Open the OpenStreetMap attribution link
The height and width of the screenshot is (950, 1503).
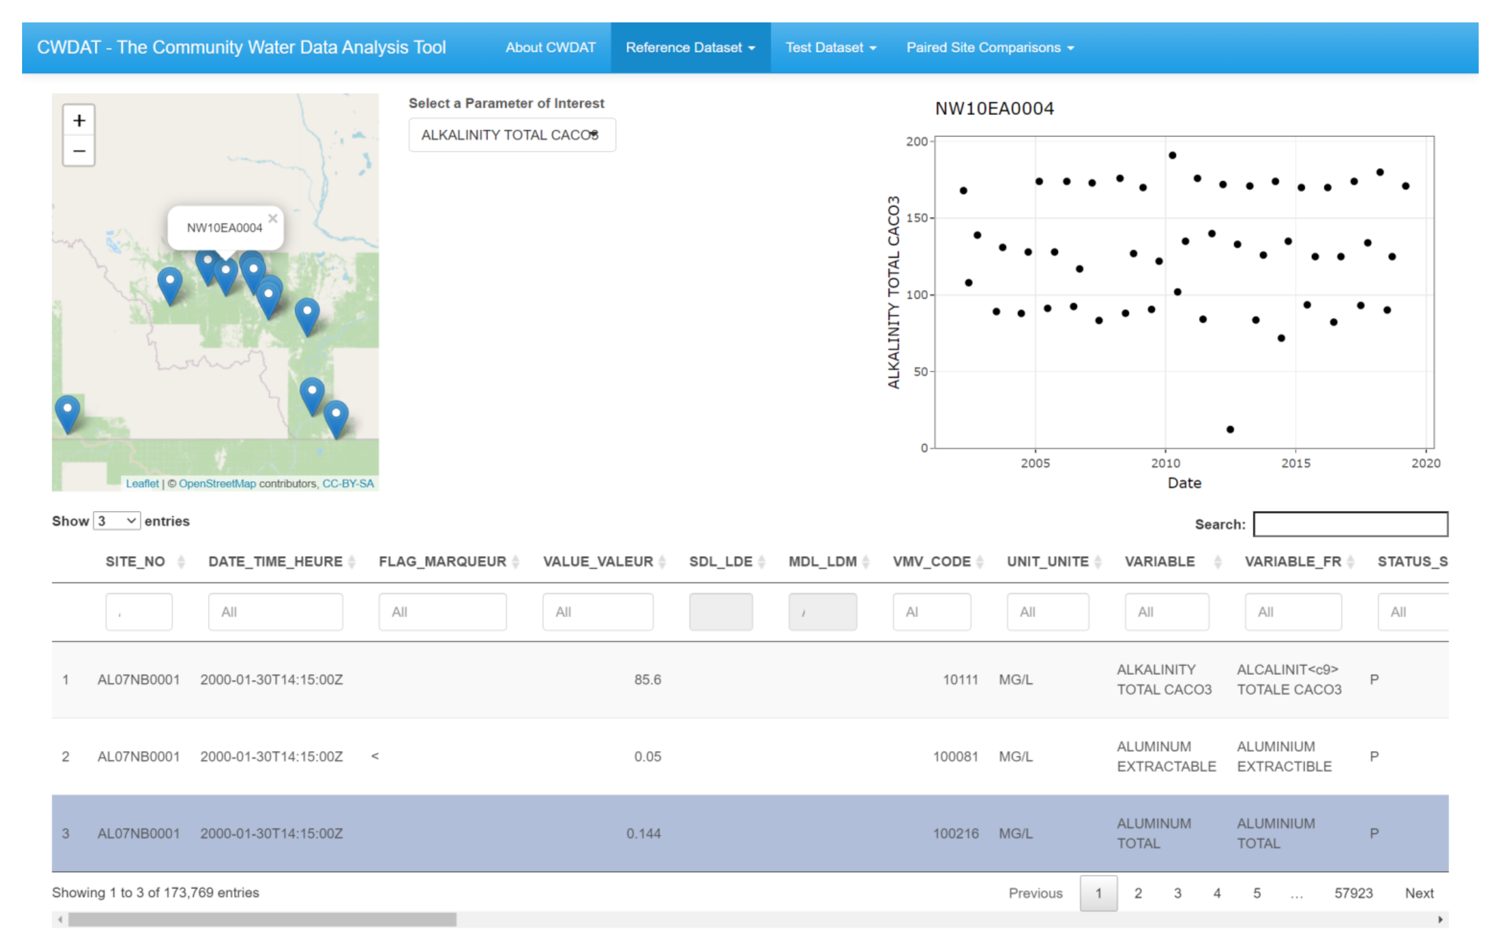pos(217,484)
